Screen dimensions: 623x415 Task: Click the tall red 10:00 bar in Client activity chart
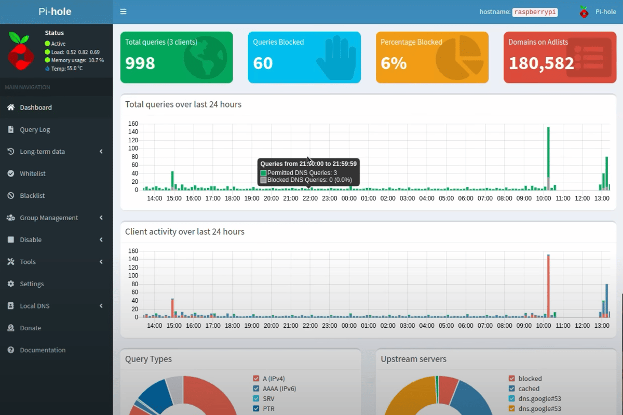coord(548,286)
